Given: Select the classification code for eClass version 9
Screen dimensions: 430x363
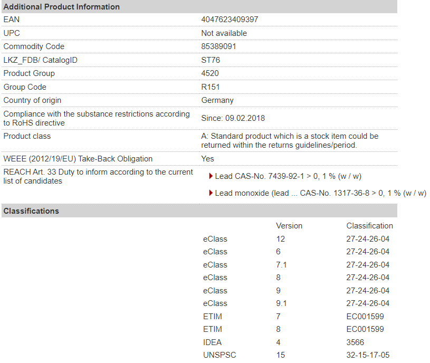Looking at the screenshot, I should point(368,290).
